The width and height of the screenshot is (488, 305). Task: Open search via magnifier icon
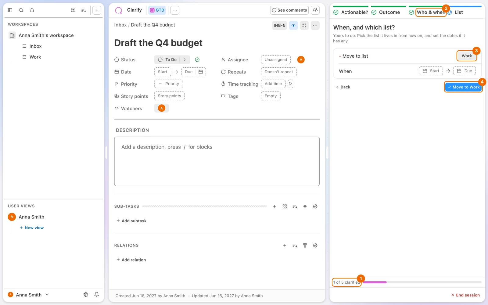coord(21,10)
